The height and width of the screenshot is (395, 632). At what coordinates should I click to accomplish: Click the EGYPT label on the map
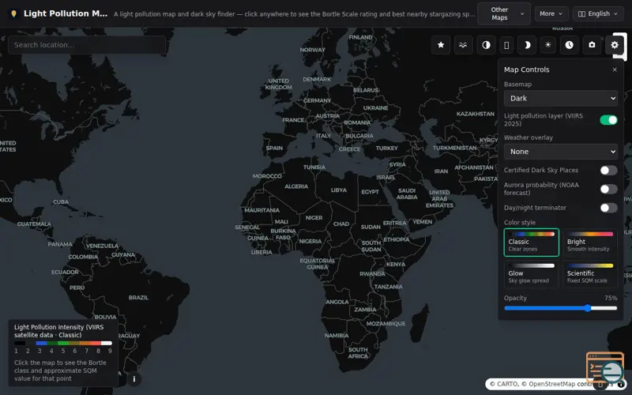370,192
